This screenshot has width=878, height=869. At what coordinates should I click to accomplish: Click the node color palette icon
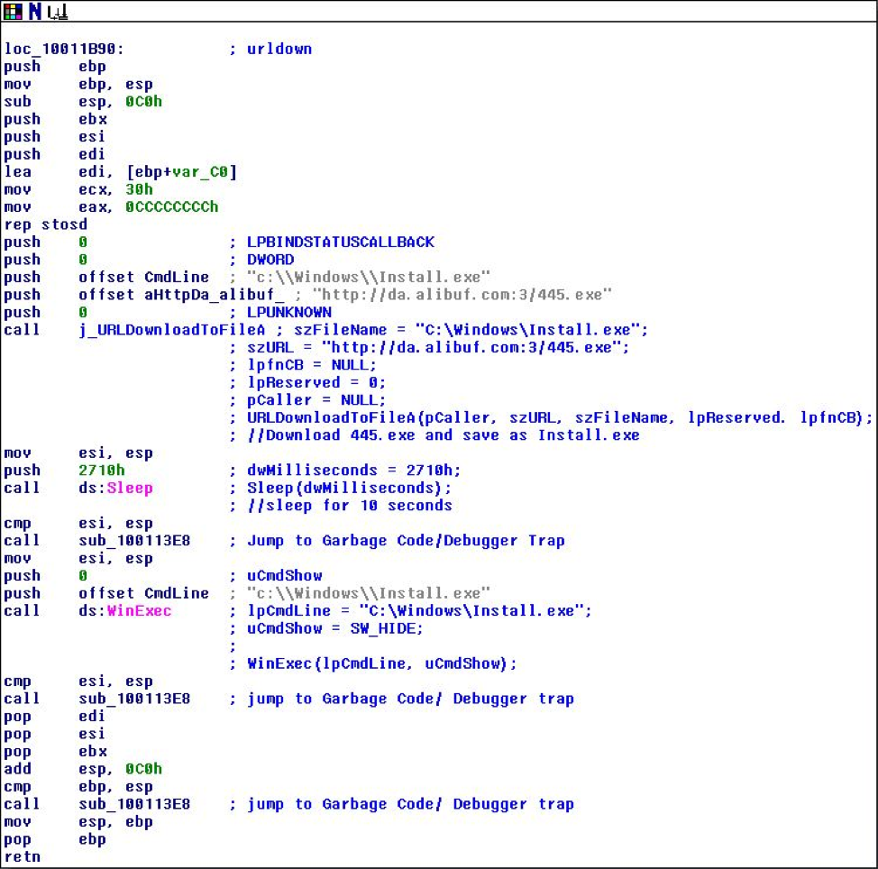click(13, 11)
